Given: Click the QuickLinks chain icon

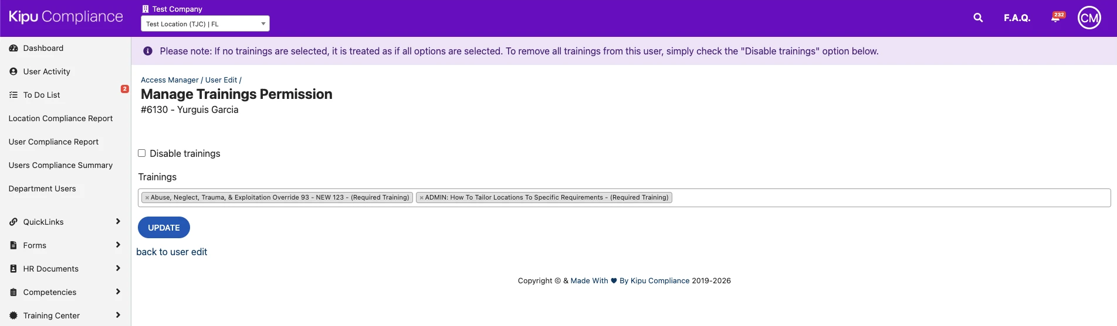Looking at the screenshot, I should [13, 222].
